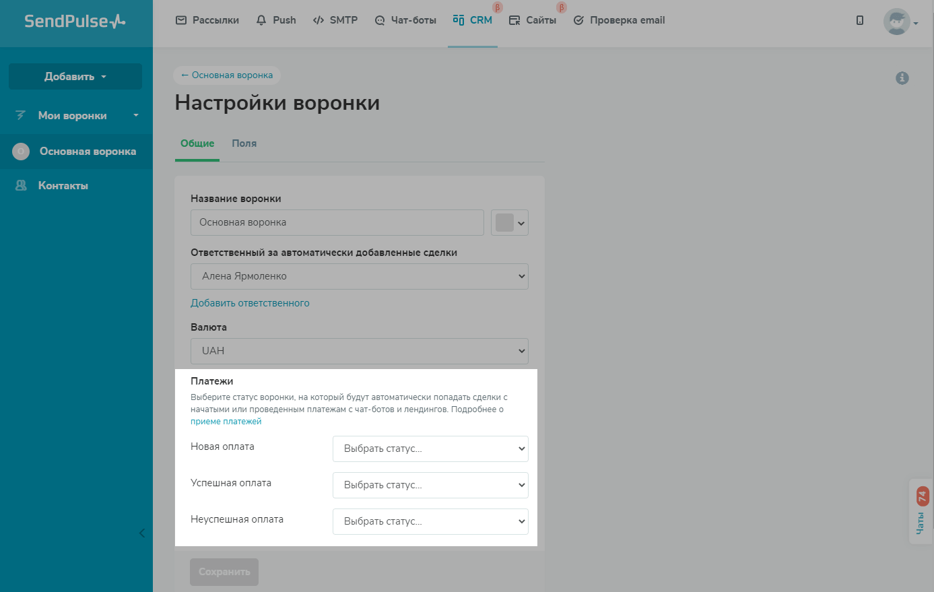934x592 pixels.
Task: Open the Неуспешная оплата status dropdown
Action: click(x=430, y=522)
